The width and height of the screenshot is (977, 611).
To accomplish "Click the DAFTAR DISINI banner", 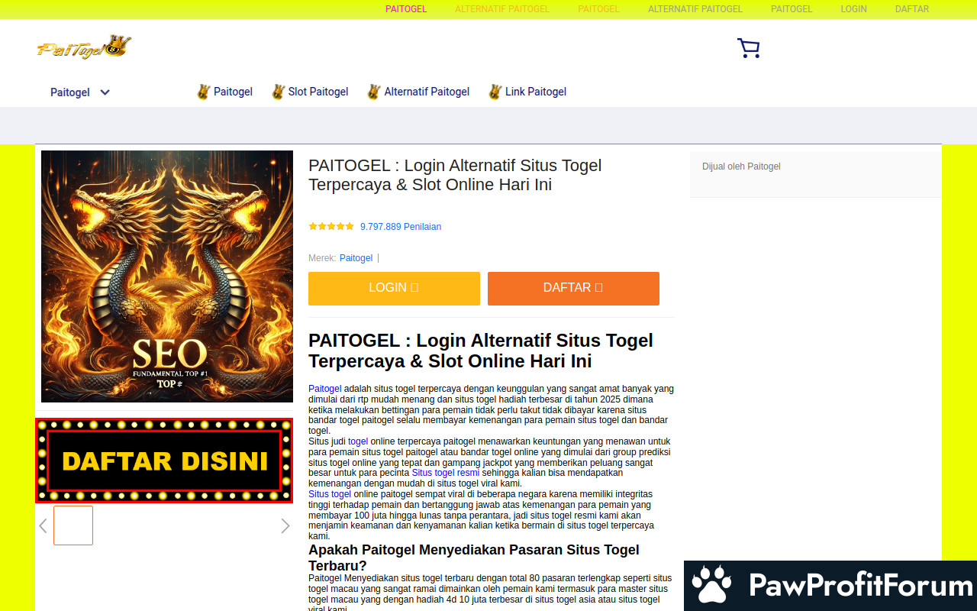I will click(x=164, y=461).
